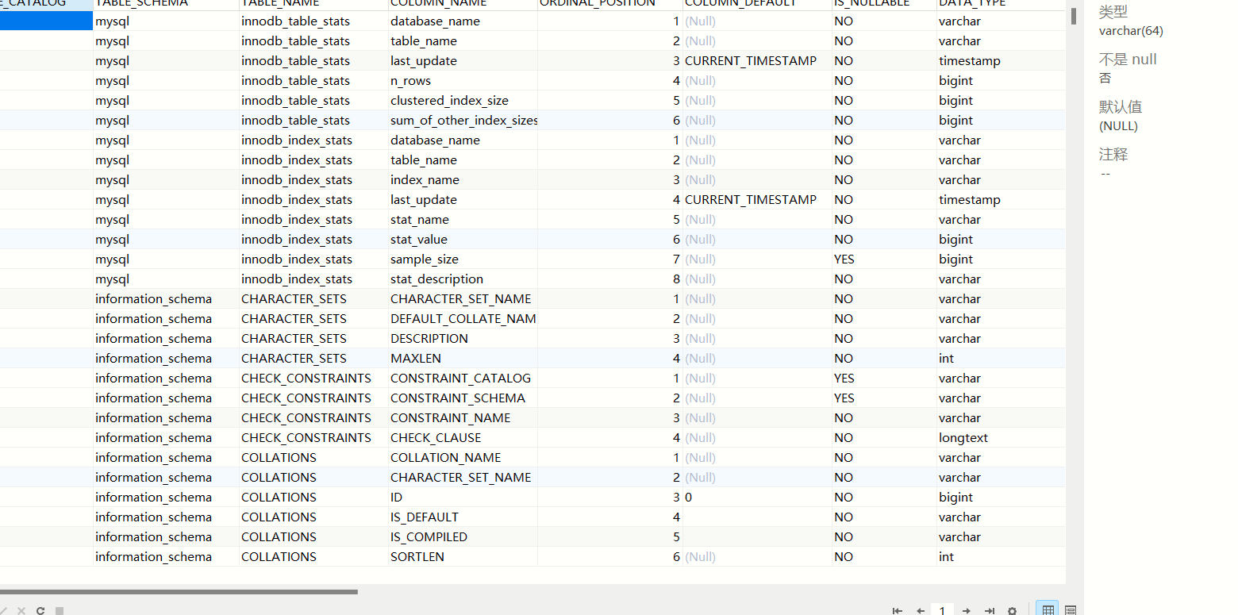Click the discard changes X icon
The image size is (1238, 615).
(21, 611)
